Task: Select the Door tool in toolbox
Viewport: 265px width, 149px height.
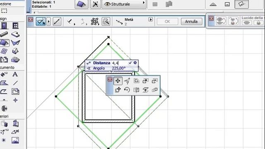Action: (4, 26)
